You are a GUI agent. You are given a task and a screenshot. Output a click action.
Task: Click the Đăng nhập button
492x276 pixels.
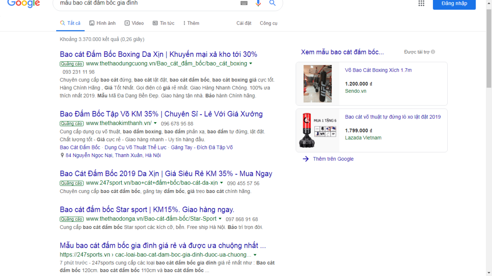tap(454, 4)
